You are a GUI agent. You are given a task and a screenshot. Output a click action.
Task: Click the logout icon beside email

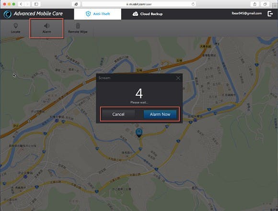click(x=270, y=13)
